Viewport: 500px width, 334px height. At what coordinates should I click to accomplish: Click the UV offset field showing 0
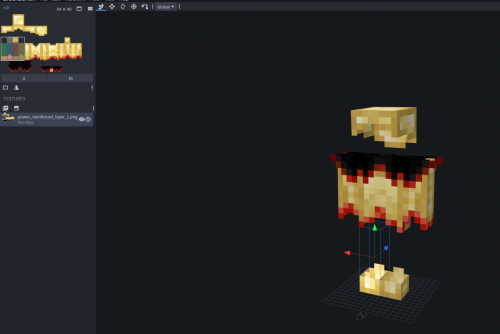[24, 78]
